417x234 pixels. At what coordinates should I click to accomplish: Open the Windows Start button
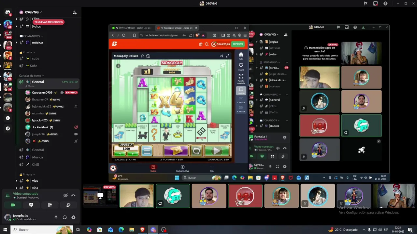(5, 230)
